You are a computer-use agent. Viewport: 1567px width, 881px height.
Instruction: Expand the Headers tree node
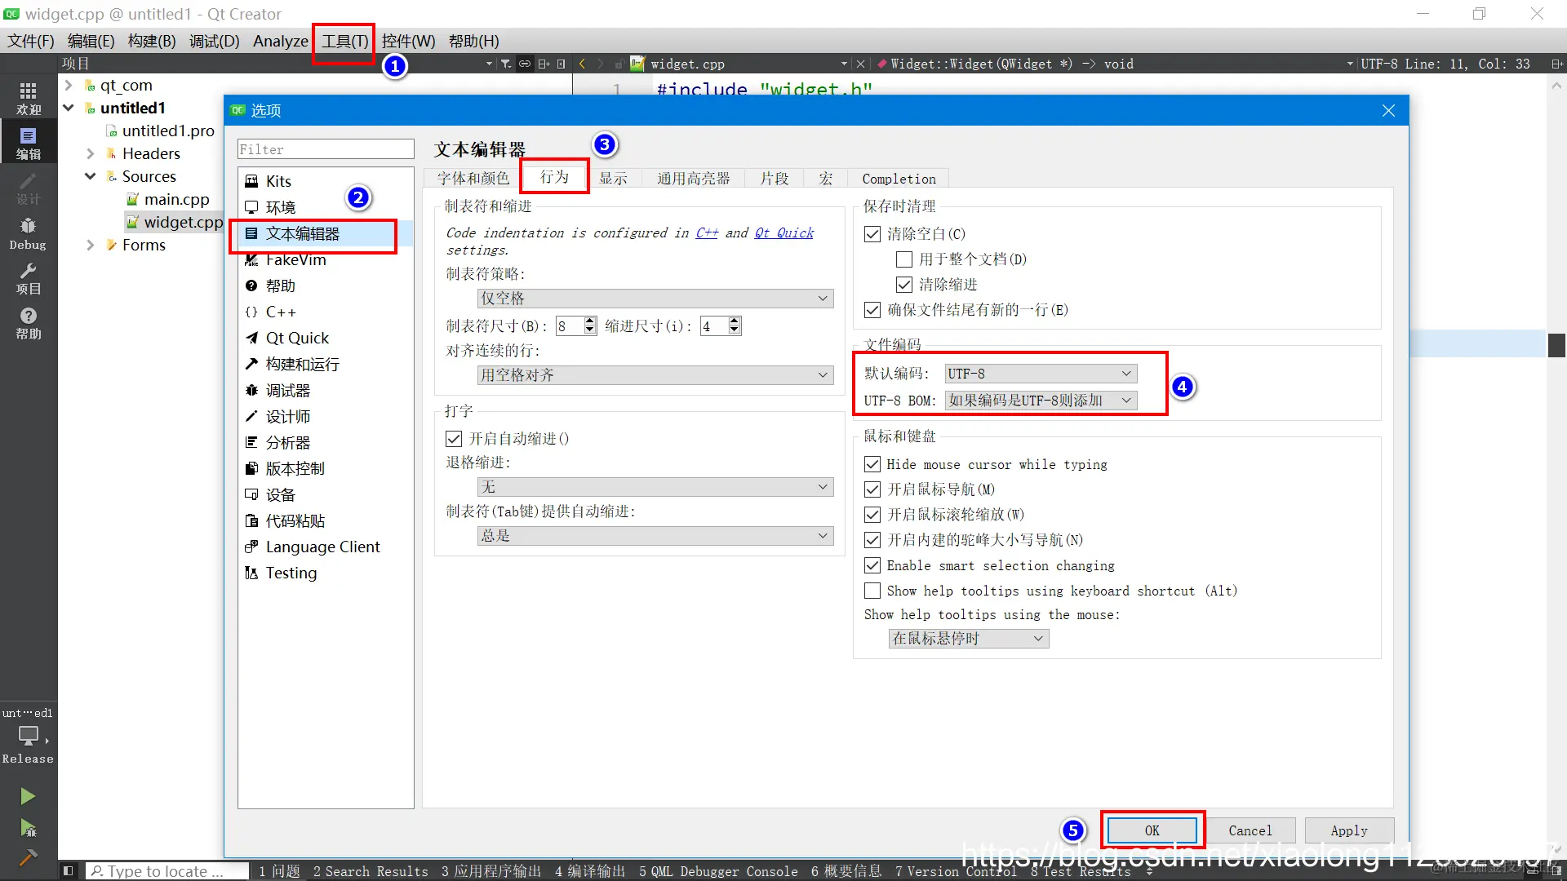click(x=91, y=153)
